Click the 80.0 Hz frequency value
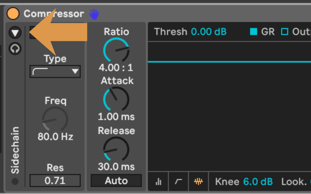This screenshot has width=311, height=194. pyautogui.click(x=55, y=137)
